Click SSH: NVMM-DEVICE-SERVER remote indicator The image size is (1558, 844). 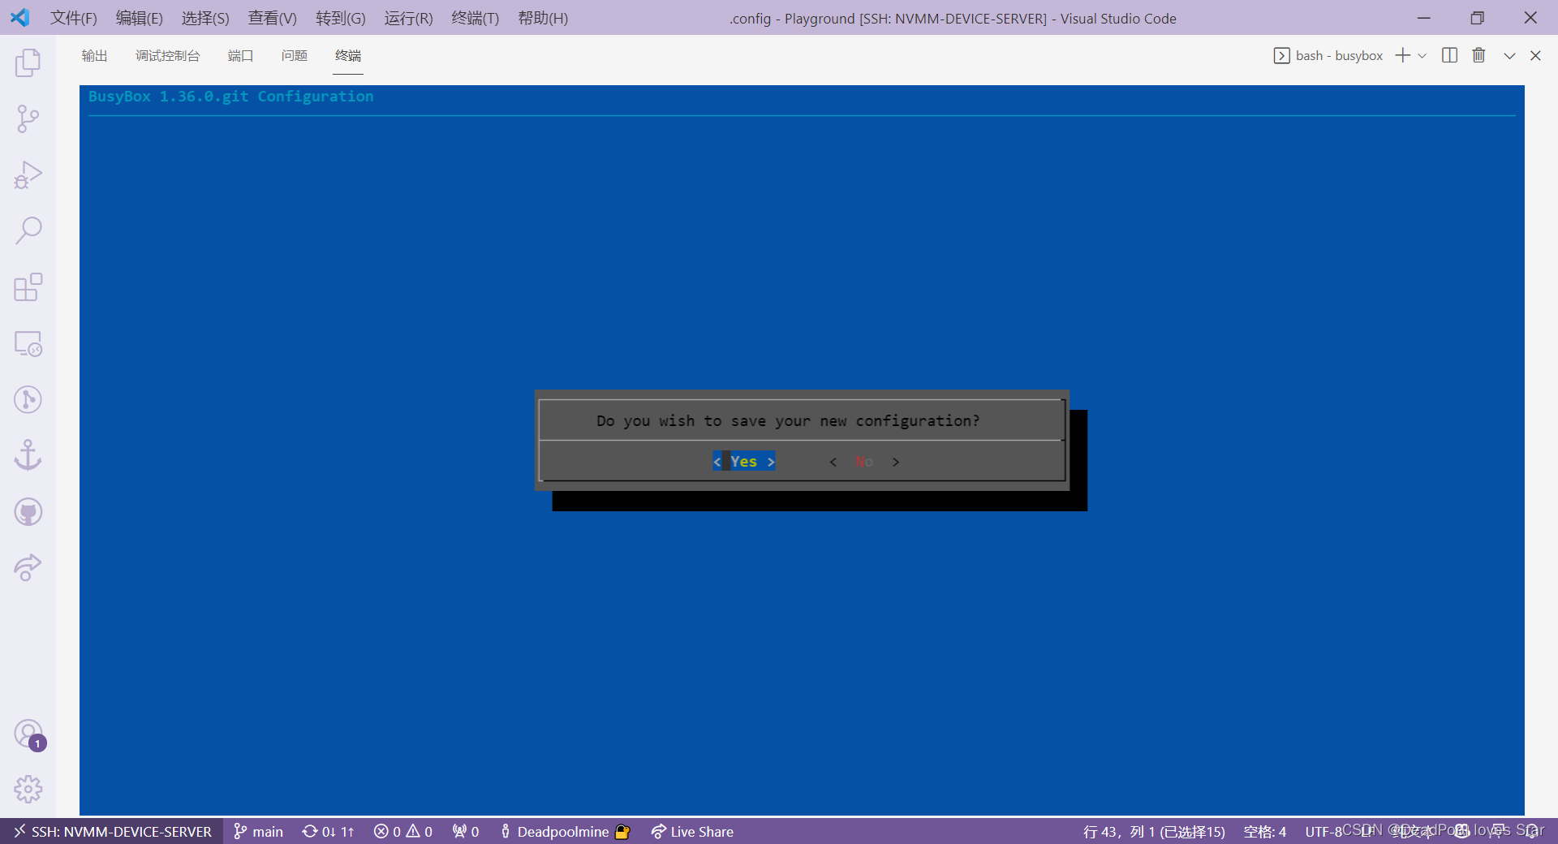112,832
